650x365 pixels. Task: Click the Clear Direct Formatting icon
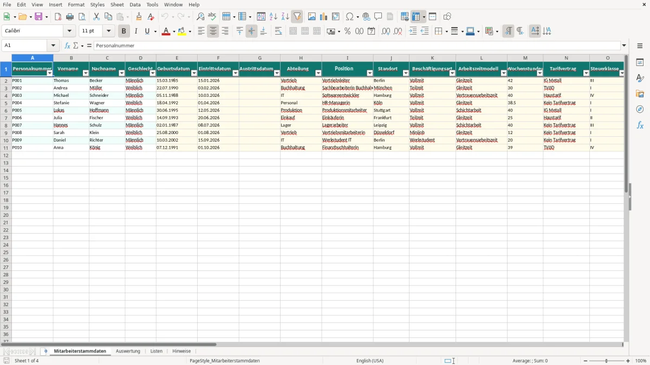[151, 17]
